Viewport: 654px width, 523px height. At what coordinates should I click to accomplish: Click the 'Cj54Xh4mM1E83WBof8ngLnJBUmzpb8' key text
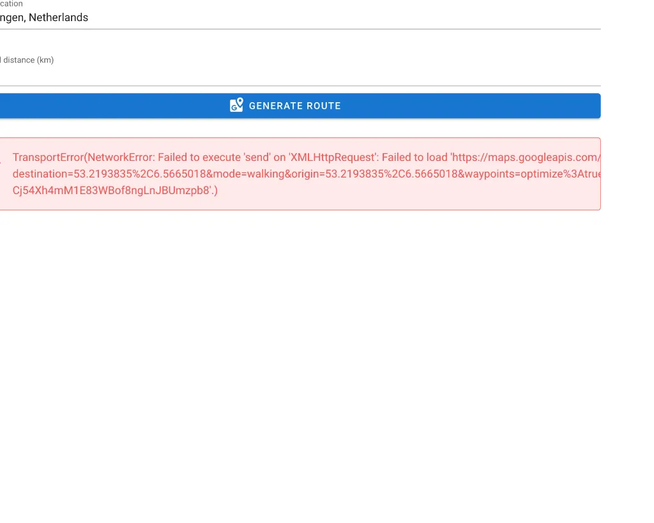click(x=110, y=190)
